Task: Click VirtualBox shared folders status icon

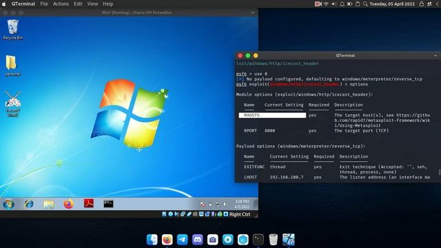Action: 195,214
